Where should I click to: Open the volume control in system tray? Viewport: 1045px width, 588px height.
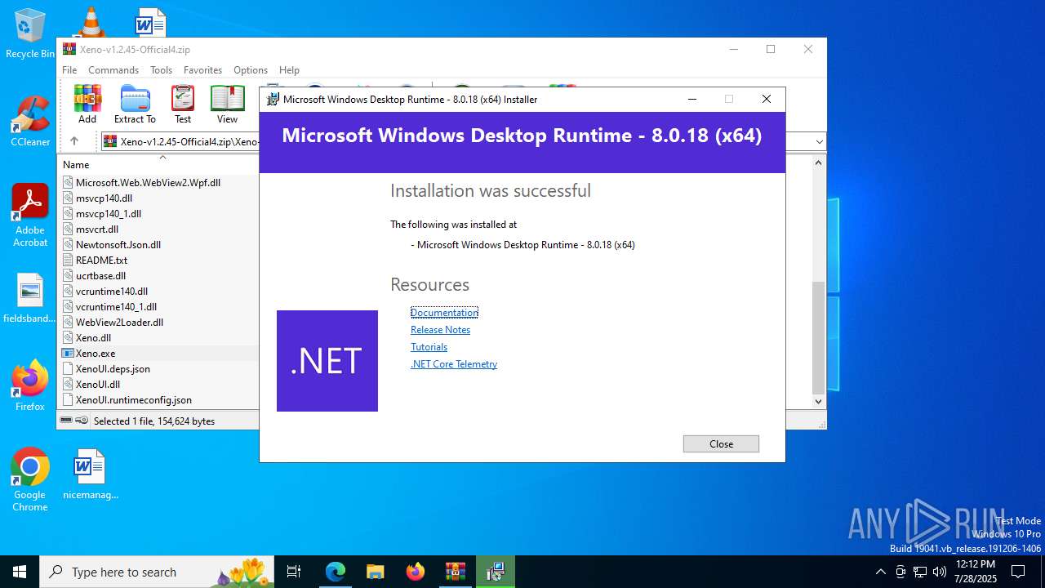coord(940,572)
